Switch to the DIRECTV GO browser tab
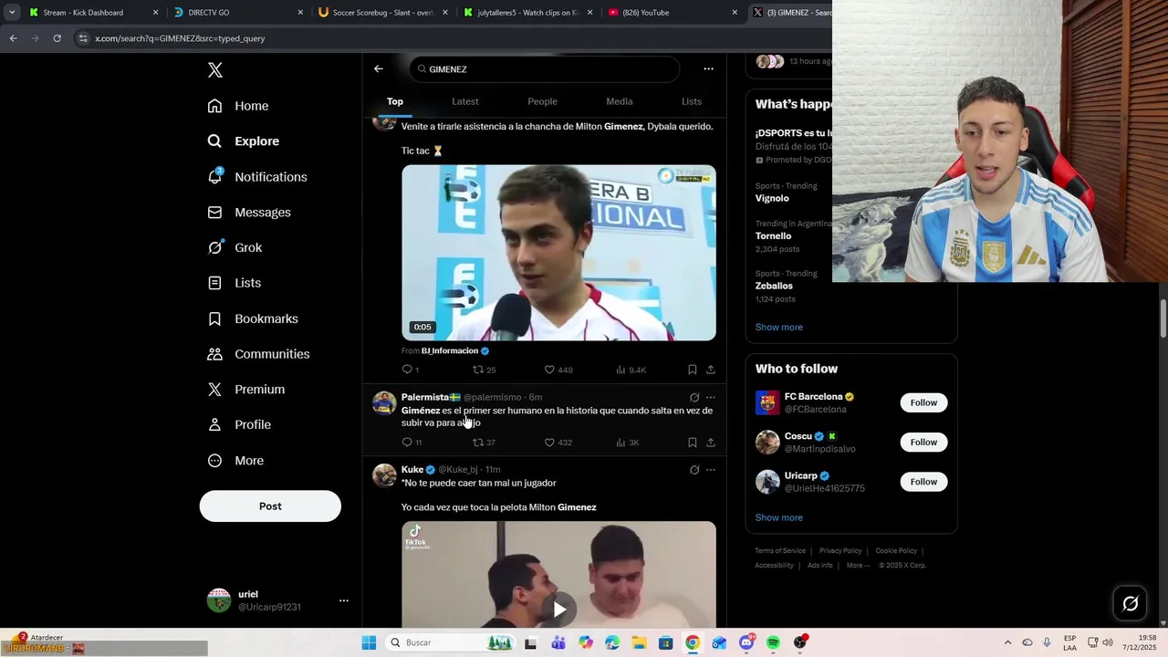Screen dimensions: 1168x657 tap(238, 13)
